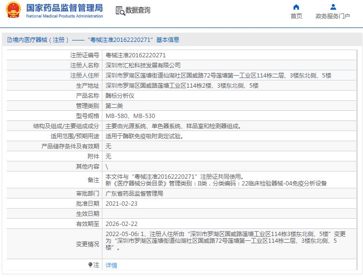Go to 首页 text link

296,16
